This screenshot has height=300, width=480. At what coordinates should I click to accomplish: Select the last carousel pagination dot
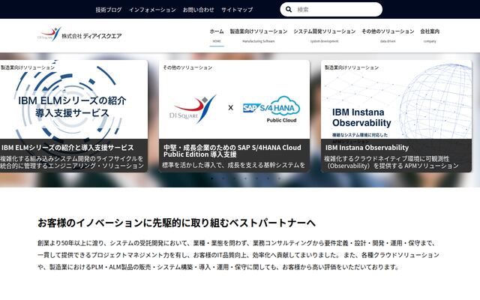coord(279,178)
